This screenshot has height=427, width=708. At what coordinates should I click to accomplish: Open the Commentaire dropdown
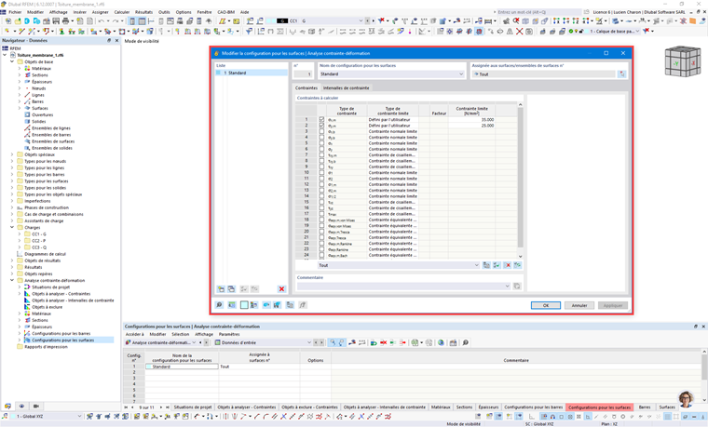click(x=507, y=286)
